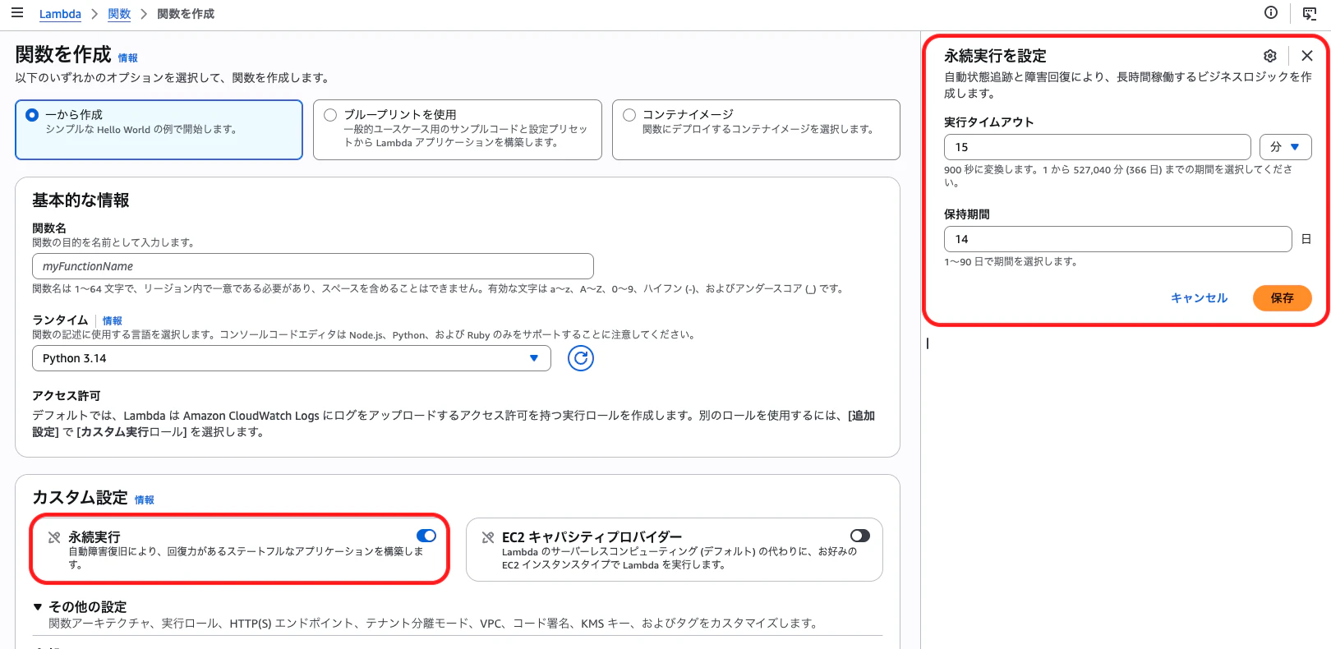Click the 1〜90 日で期間を選択します hint text
This screenshot has height=649, width=1331.
tap(1011, 262)
